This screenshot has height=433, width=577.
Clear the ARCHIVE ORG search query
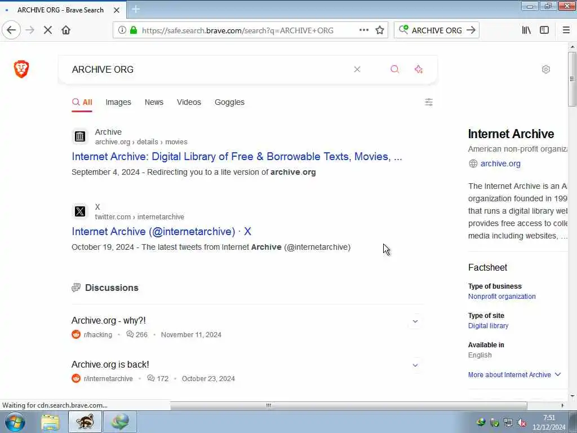pyautogui.click(x=357, y=69)
